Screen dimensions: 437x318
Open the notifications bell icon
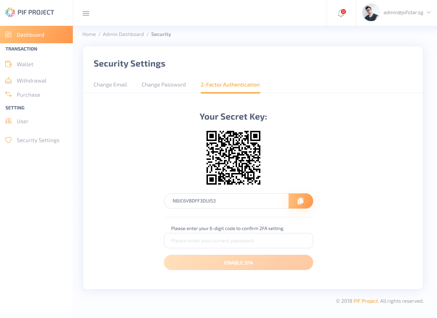tap(341, 13)
